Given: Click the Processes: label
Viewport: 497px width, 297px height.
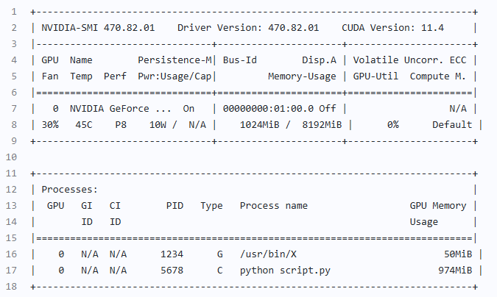Looking at the screenshot, I should click(69, 190).
